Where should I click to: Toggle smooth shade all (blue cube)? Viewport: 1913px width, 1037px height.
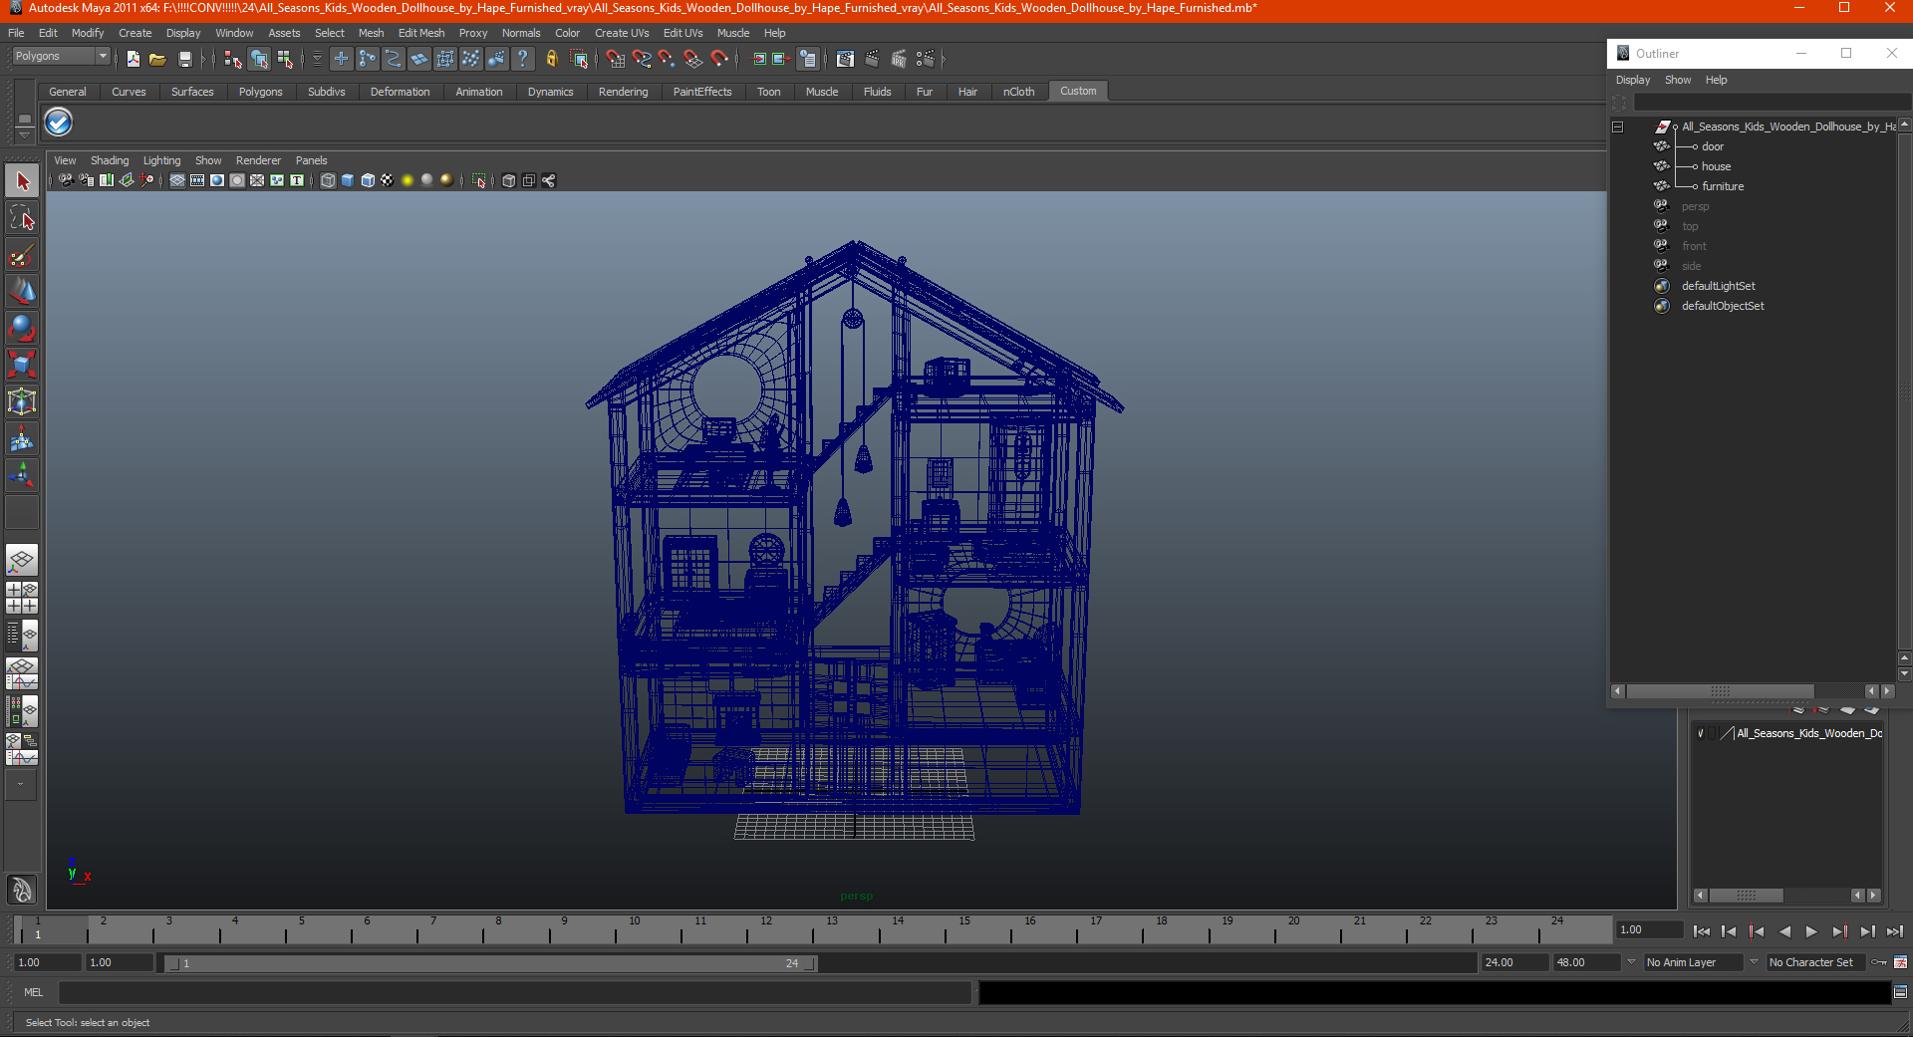(348, 180)
